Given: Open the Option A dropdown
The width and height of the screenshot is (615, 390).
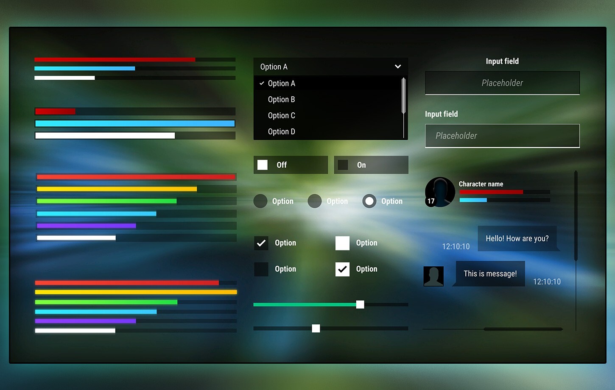Looking at the screenshot, I should click(331, 67).
